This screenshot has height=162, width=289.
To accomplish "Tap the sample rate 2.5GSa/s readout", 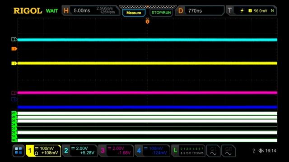I will pyautogui.click(x=104, y=9).
